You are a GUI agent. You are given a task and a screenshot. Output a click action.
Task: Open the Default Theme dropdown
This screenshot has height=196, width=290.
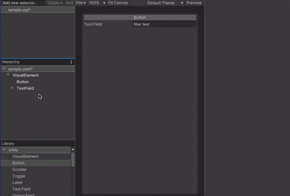coord(165,3)
